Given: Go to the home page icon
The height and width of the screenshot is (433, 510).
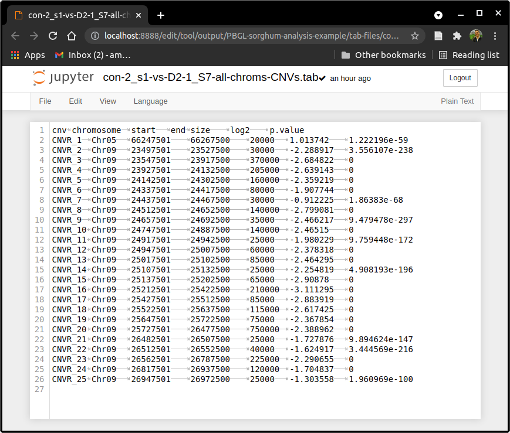Looking at the screenshot, I should tap(72, 36).
